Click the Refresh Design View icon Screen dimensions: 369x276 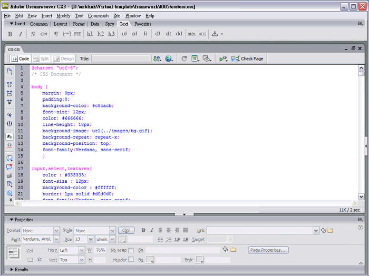[184, 59]
